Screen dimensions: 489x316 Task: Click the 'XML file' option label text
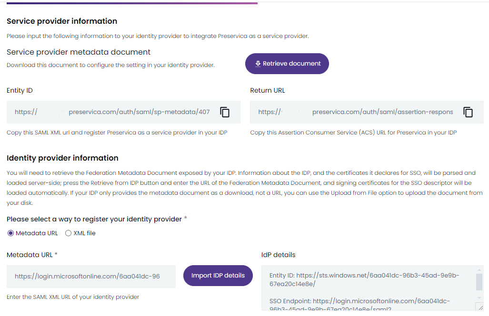tap(84, 233)
